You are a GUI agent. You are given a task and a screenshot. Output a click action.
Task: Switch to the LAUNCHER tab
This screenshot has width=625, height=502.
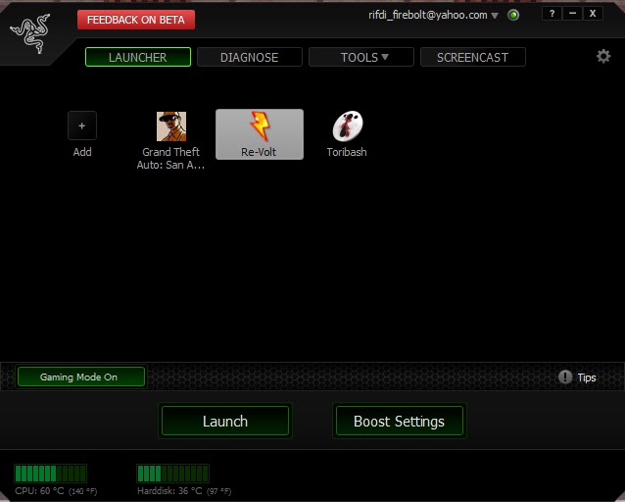pos(138,57)
